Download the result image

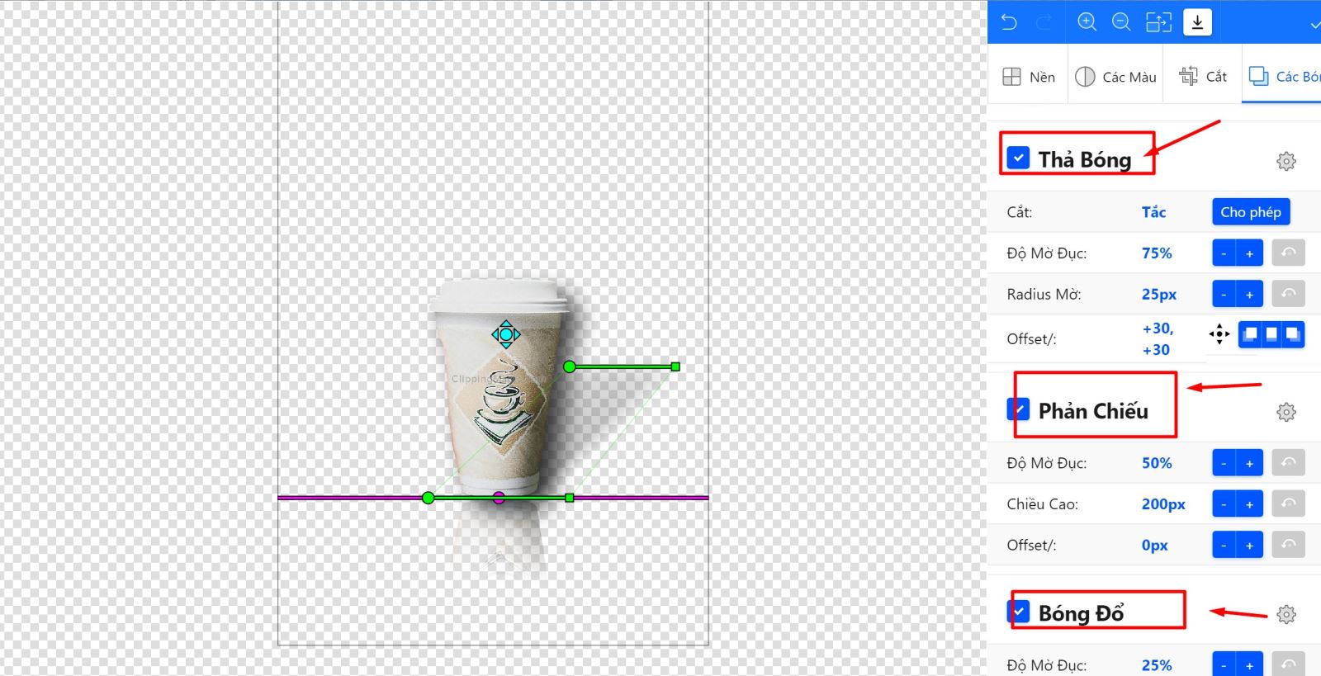(x=1197, y=22)
